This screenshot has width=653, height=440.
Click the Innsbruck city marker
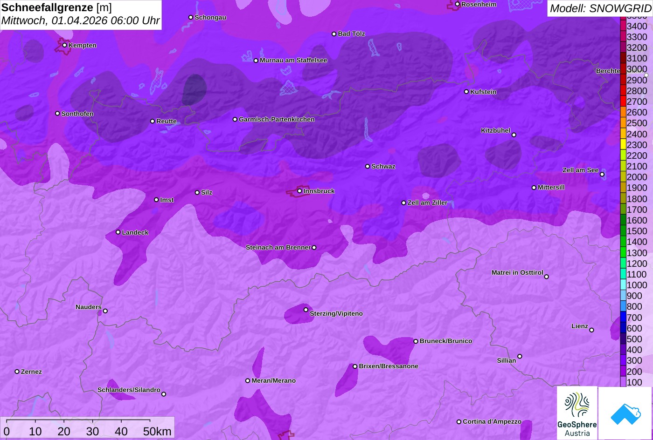click(x=299, y=191)
